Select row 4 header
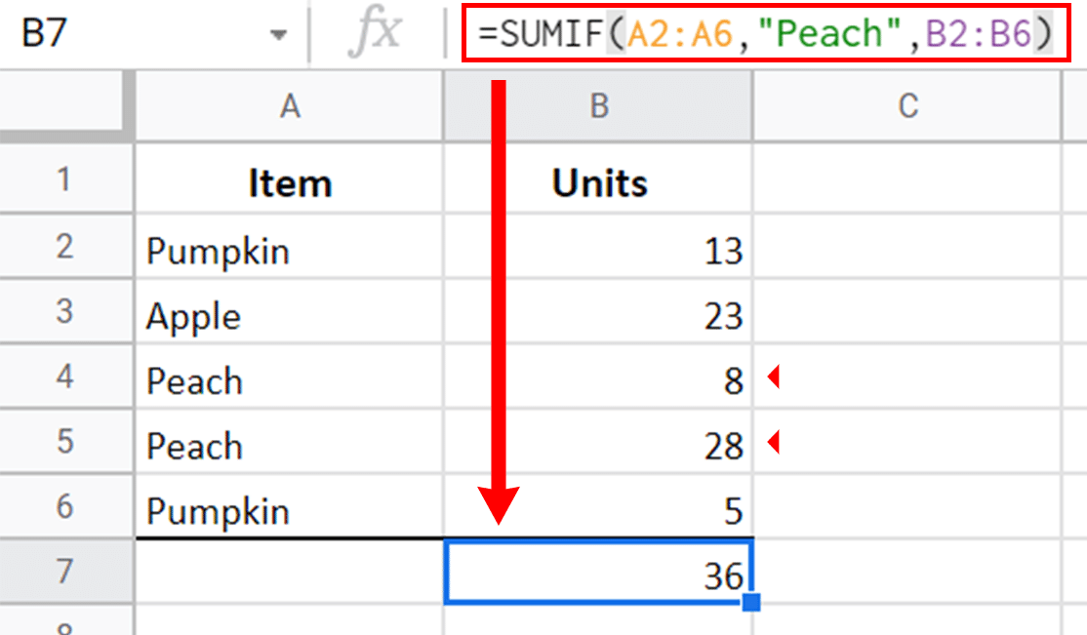1087x635 pixels. pyautogui.click(x=65, y=378)
